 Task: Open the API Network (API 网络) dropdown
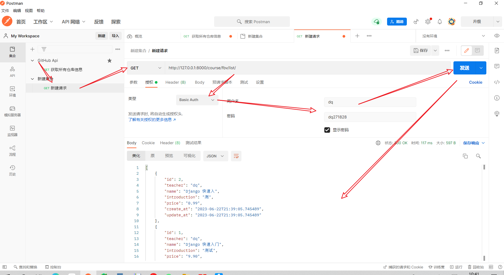point(73,22)
